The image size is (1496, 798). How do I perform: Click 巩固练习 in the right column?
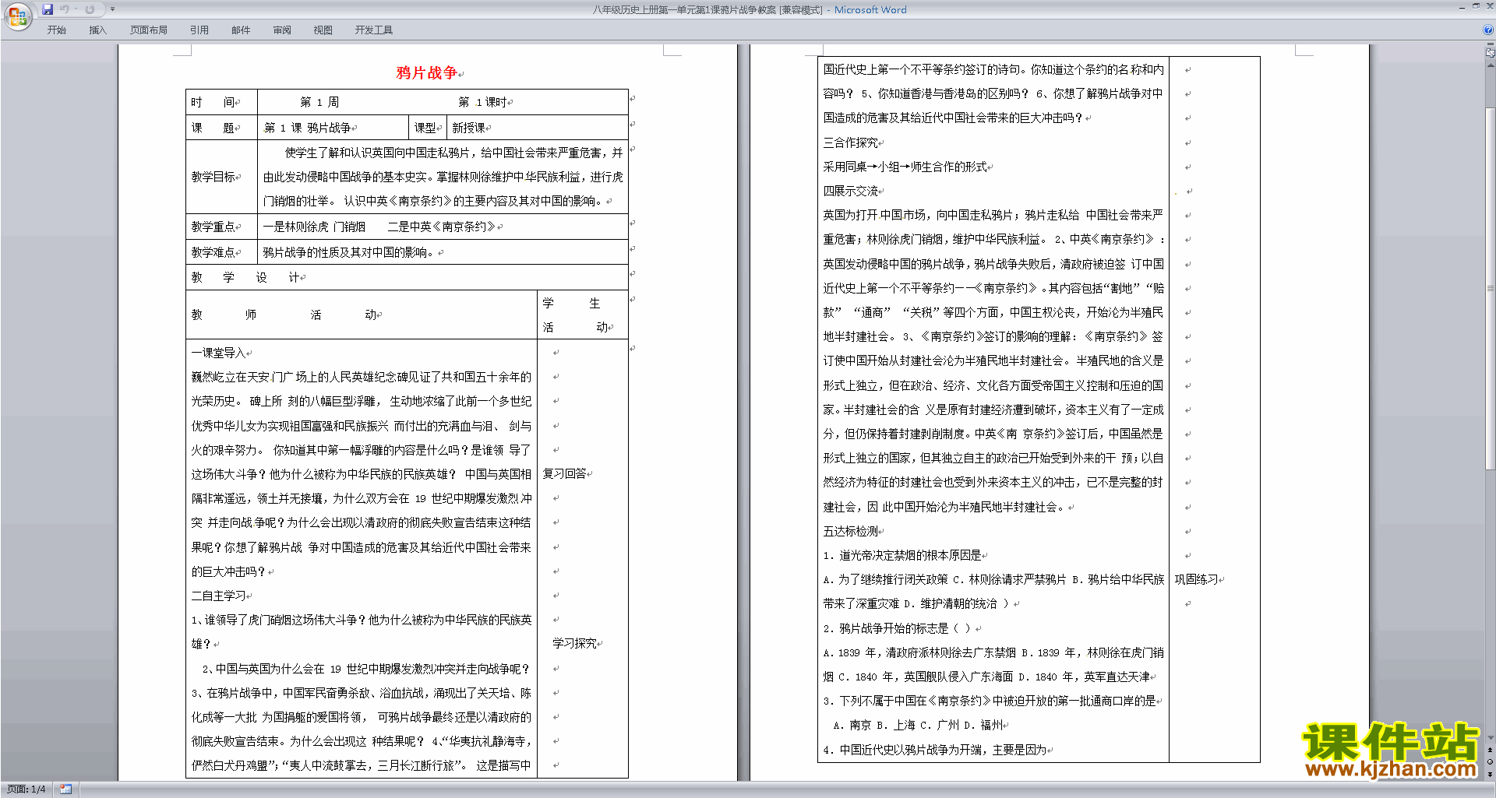pos(1196,579)
